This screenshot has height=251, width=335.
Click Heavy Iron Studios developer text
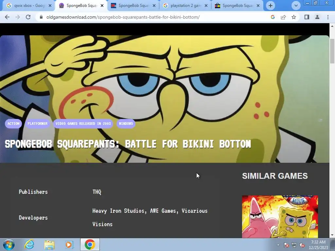click(118, 211)
